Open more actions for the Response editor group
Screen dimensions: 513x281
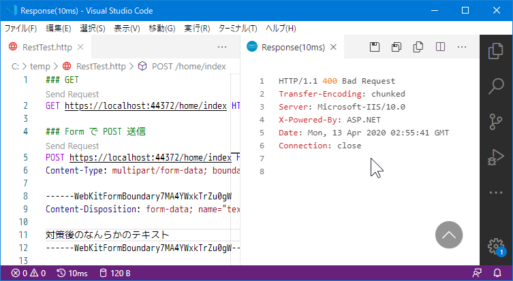[x=462, y=47]
